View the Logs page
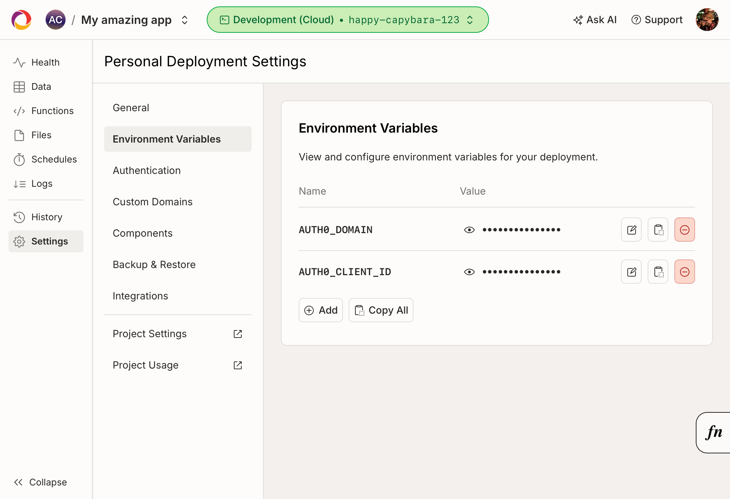This screenshot has height=499, width=730. pos(46,184)
